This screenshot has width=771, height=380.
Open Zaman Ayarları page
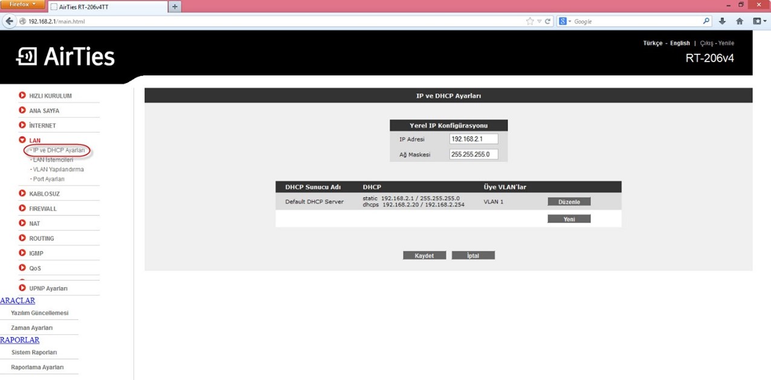click(32, 328)
